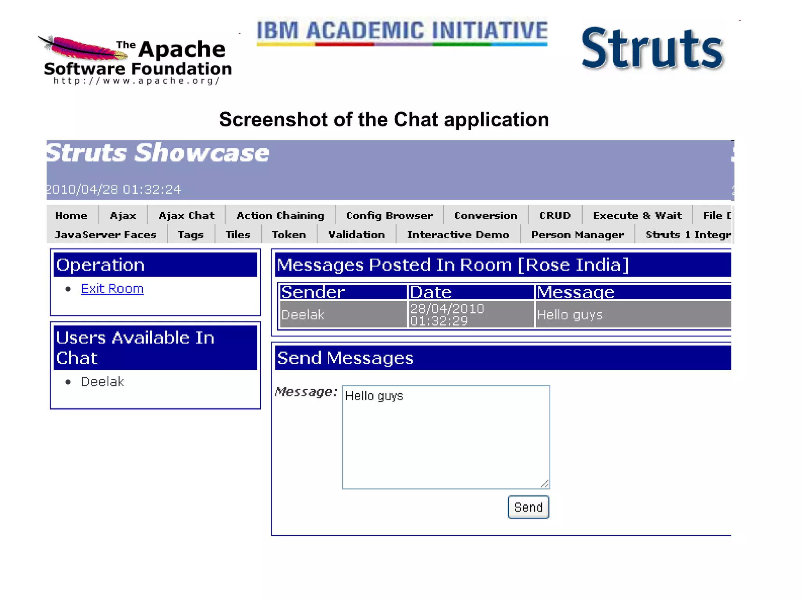Open Config Browser tab

point(390,215)
